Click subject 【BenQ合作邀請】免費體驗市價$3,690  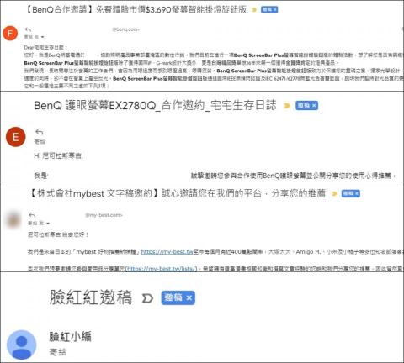136,9
